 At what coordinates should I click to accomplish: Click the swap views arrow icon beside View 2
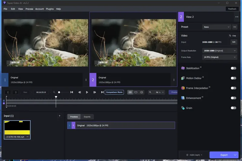pos(237,17)
